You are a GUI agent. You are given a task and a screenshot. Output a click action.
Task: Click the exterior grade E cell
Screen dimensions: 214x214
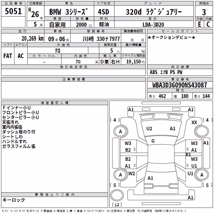coord(200,24)
